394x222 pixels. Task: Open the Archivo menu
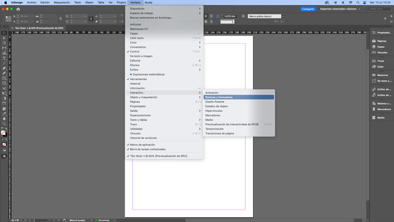(x=32, y=3)
